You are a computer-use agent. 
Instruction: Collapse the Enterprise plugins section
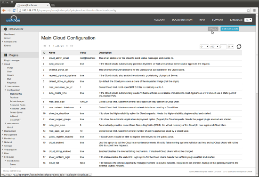[x=3, y=157]
